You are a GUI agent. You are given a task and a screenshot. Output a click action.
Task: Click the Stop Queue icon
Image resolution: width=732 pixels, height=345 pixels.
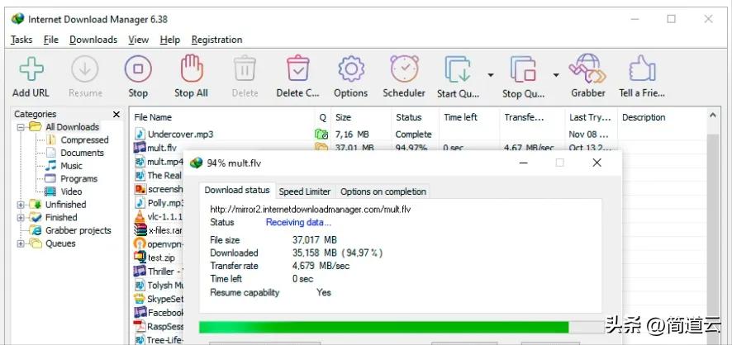(x=523, y=69)
